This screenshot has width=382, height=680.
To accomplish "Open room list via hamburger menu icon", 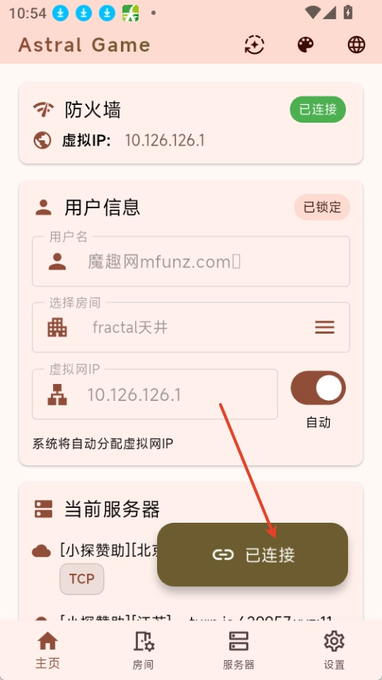I will [324, 327].
